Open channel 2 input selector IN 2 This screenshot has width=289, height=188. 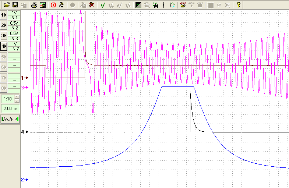coord(14,28)
